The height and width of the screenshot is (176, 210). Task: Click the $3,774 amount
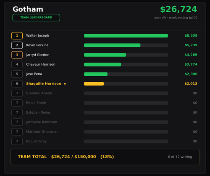(x=191, y=64)
